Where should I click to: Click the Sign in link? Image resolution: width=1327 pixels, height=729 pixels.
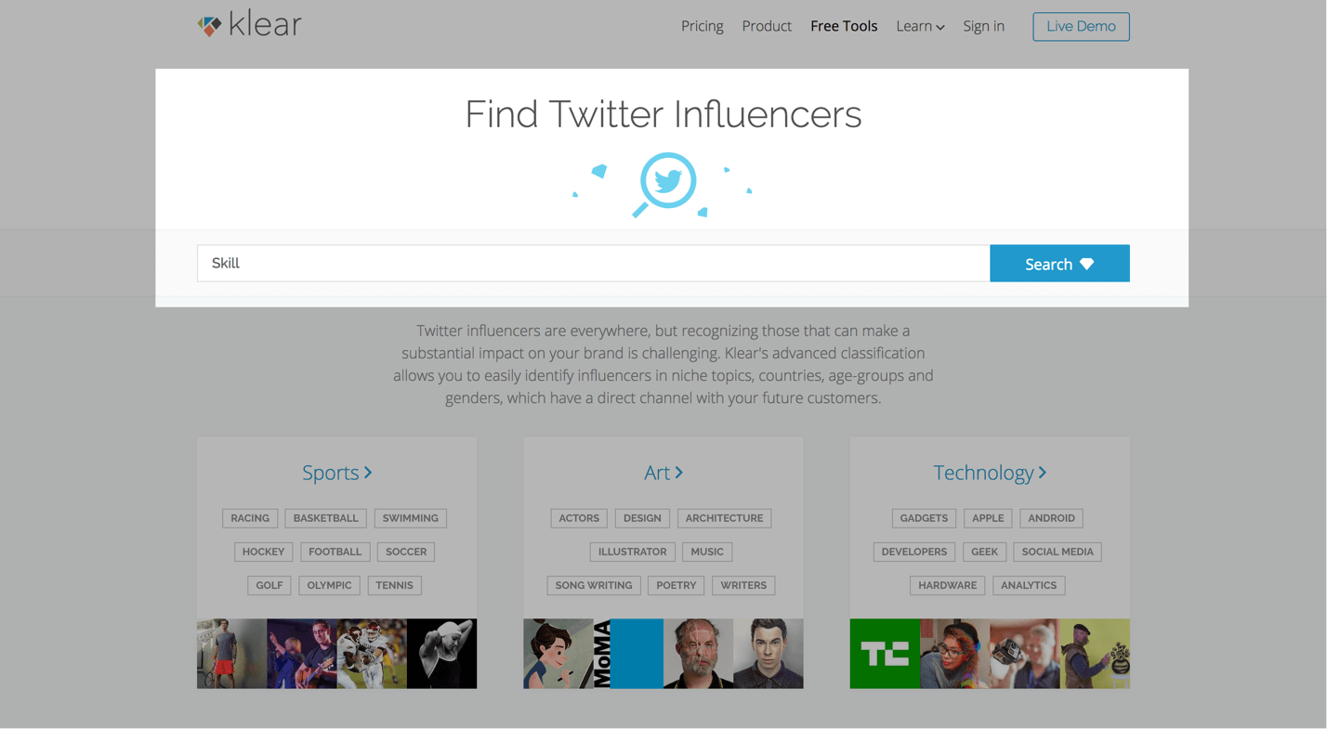click(x=983, y=26)
